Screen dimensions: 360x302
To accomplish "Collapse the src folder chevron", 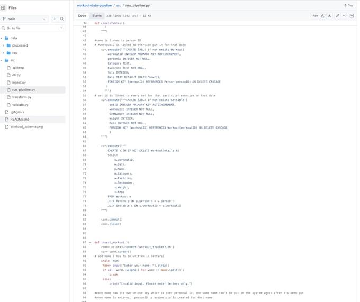I will [x=2, y=60].
